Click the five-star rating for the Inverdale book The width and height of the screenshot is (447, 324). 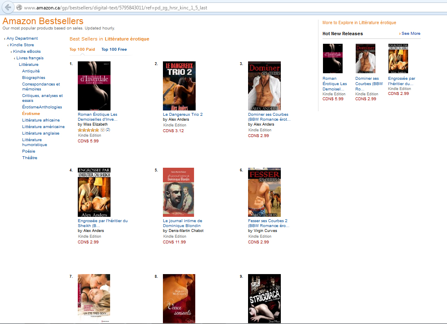pos(88,130)
